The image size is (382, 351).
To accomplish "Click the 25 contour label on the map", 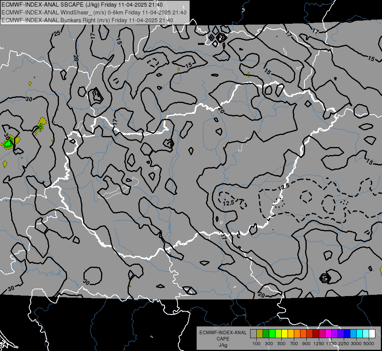I will [x=57, y=34].
